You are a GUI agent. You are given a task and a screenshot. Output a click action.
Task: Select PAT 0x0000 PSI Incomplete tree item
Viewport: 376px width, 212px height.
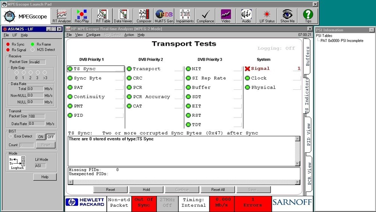(342, 41)
